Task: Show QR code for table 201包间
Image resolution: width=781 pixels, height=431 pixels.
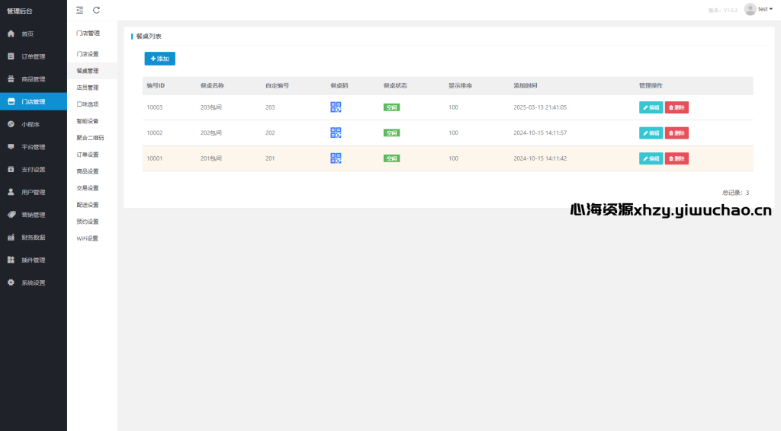Action: coord(336,158)
